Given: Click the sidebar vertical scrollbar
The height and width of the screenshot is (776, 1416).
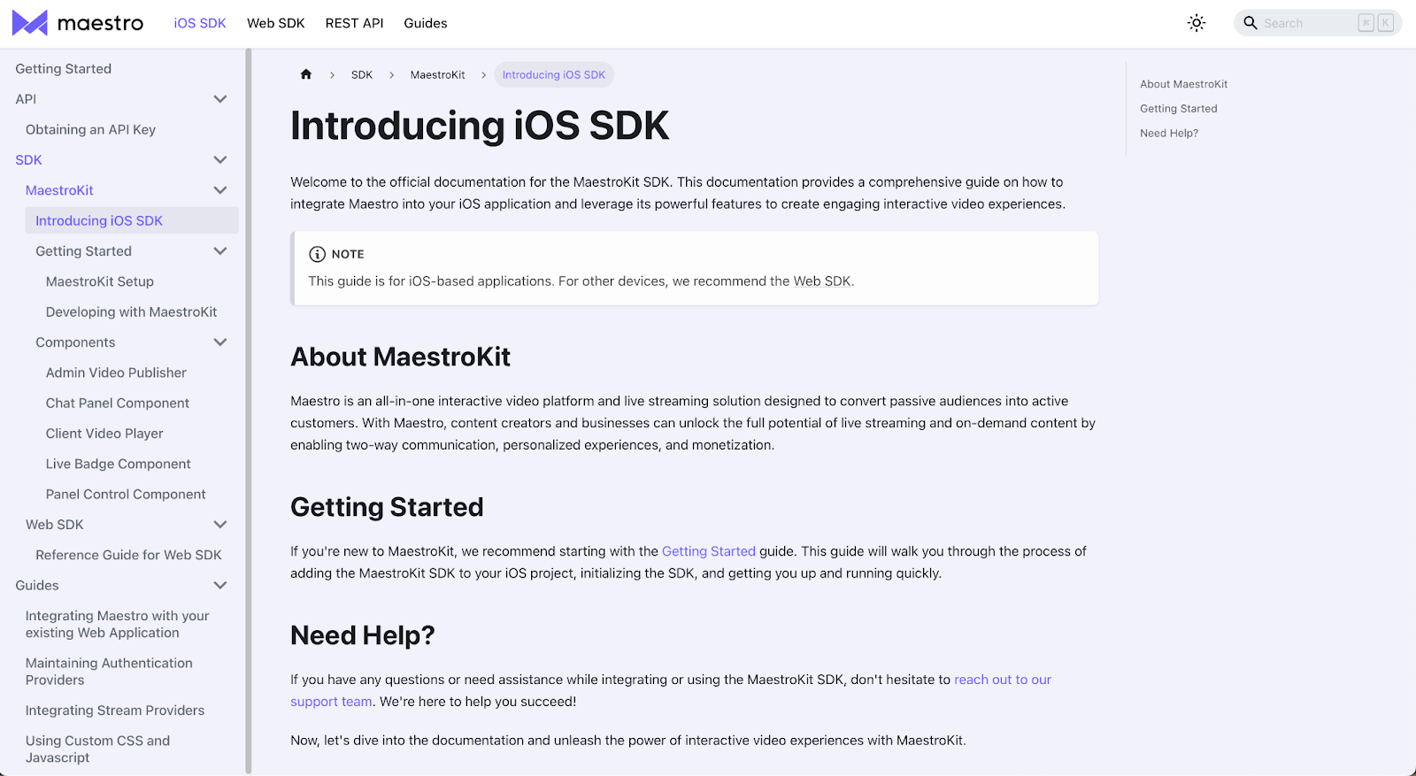Looking at the screenshot, I should tap(249, 411).
